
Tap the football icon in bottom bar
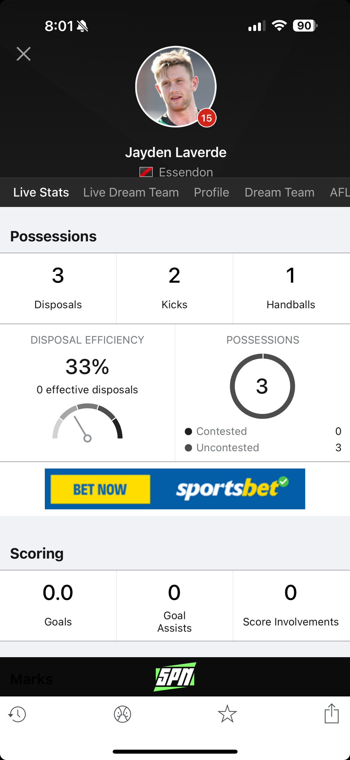click(x=122, y=714)
